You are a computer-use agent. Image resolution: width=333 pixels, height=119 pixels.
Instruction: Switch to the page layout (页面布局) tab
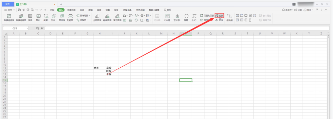pos(72,10)
